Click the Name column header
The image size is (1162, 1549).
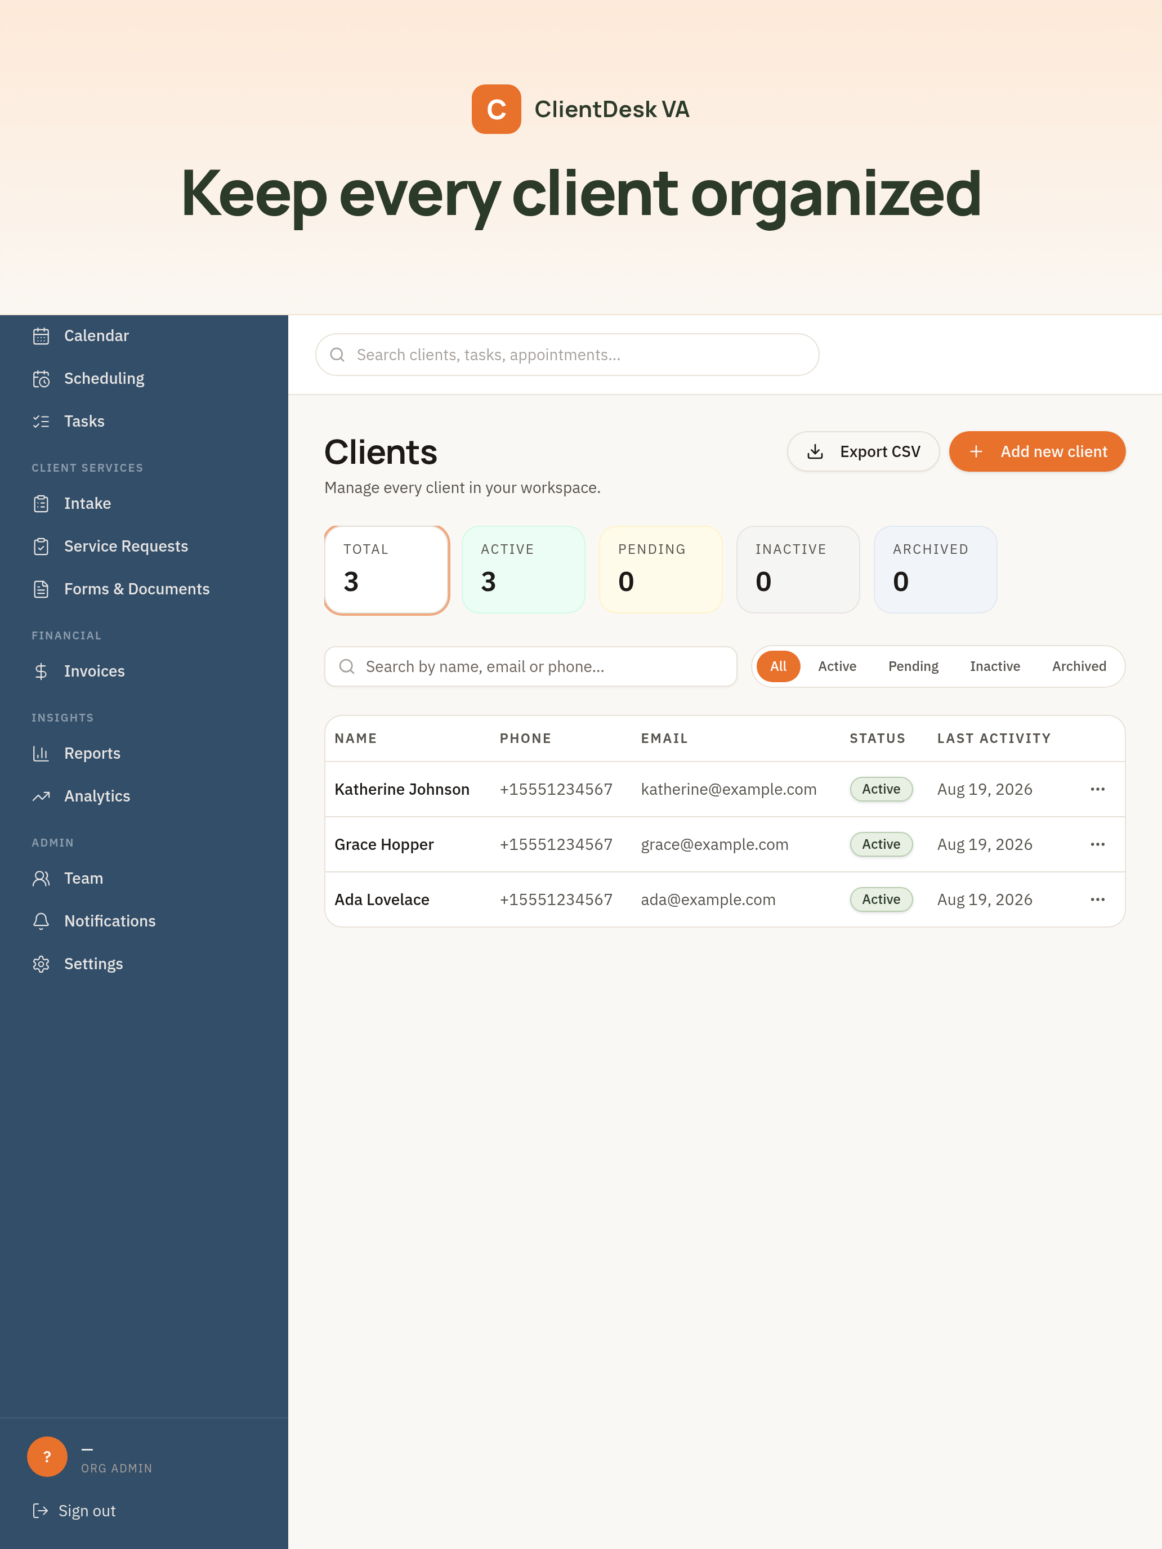pos(356,739)
